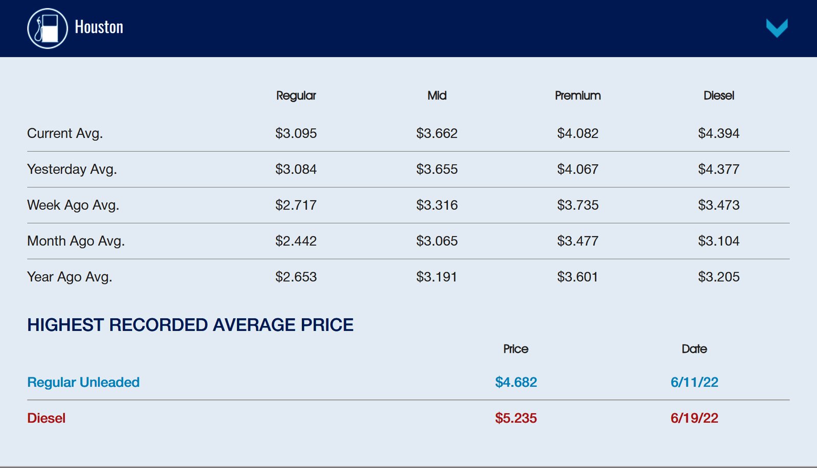817x468 pixels.
Task: Click the Week Ago Avg. label
Action: coord(73,205)
